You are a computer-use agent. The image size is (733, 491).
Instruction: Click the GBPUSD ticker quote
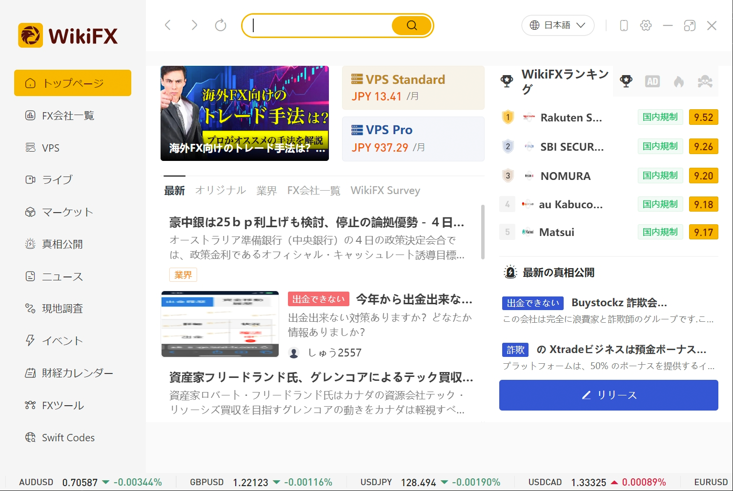click(x=261, y=482)
